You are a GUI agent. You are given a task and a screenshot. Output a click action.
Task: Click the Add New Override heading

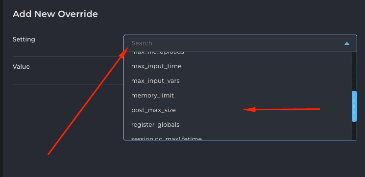pyautogui.click(x=55, y=14)
